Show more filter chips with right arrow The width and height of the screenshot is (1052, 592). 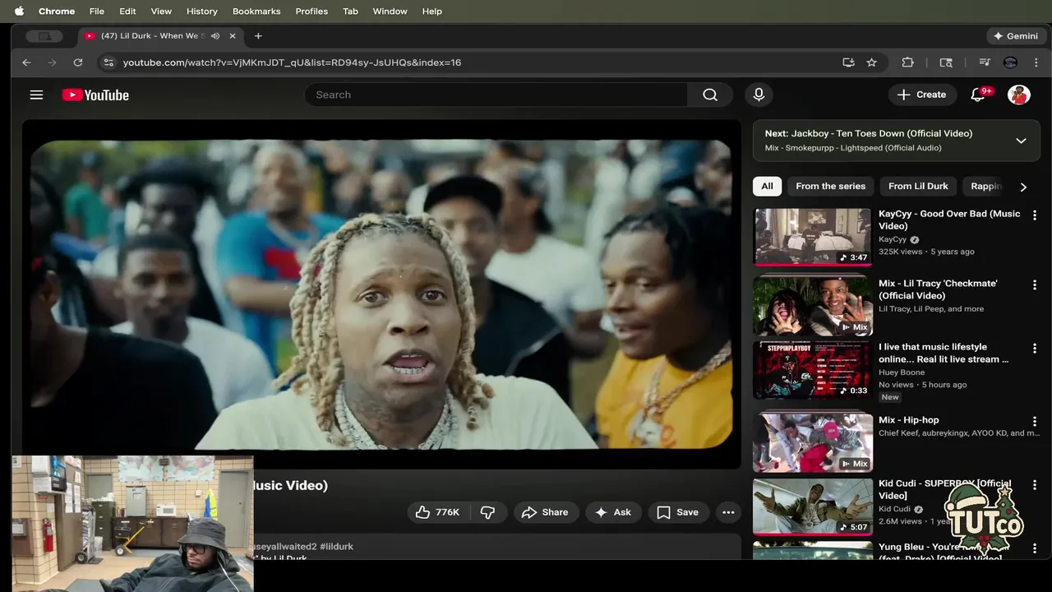click(1023, 187)
